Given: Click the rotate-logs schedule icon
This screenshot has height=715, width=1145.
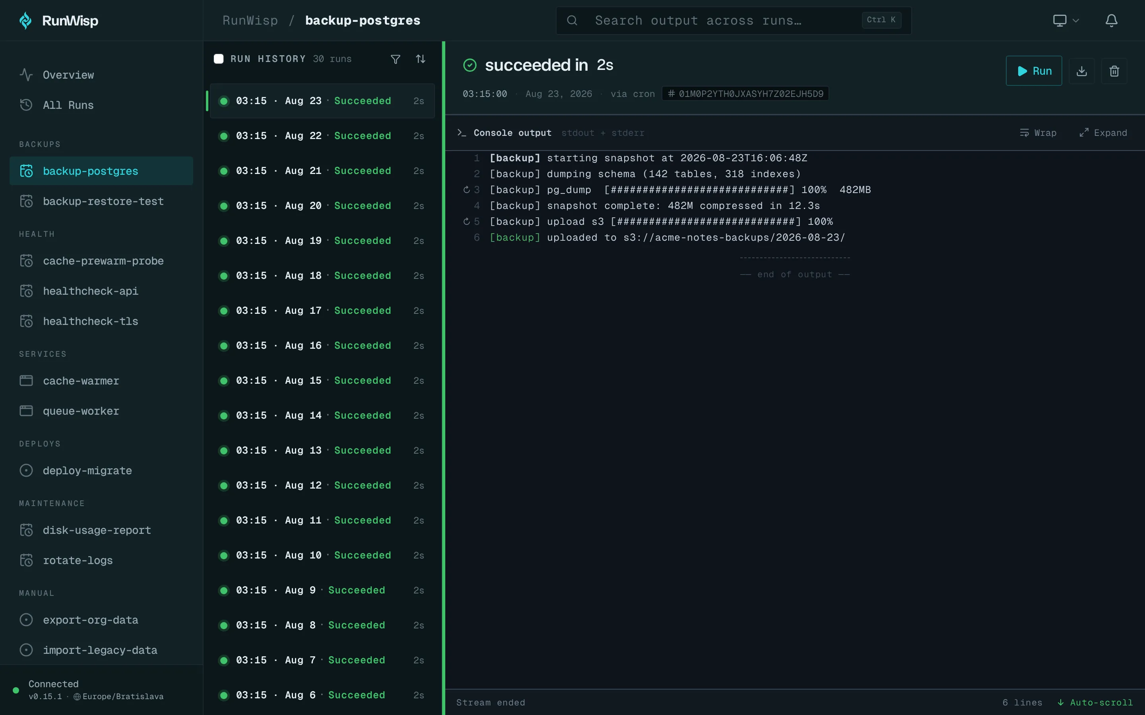Looking at the screenshot, I should (26, 560).
